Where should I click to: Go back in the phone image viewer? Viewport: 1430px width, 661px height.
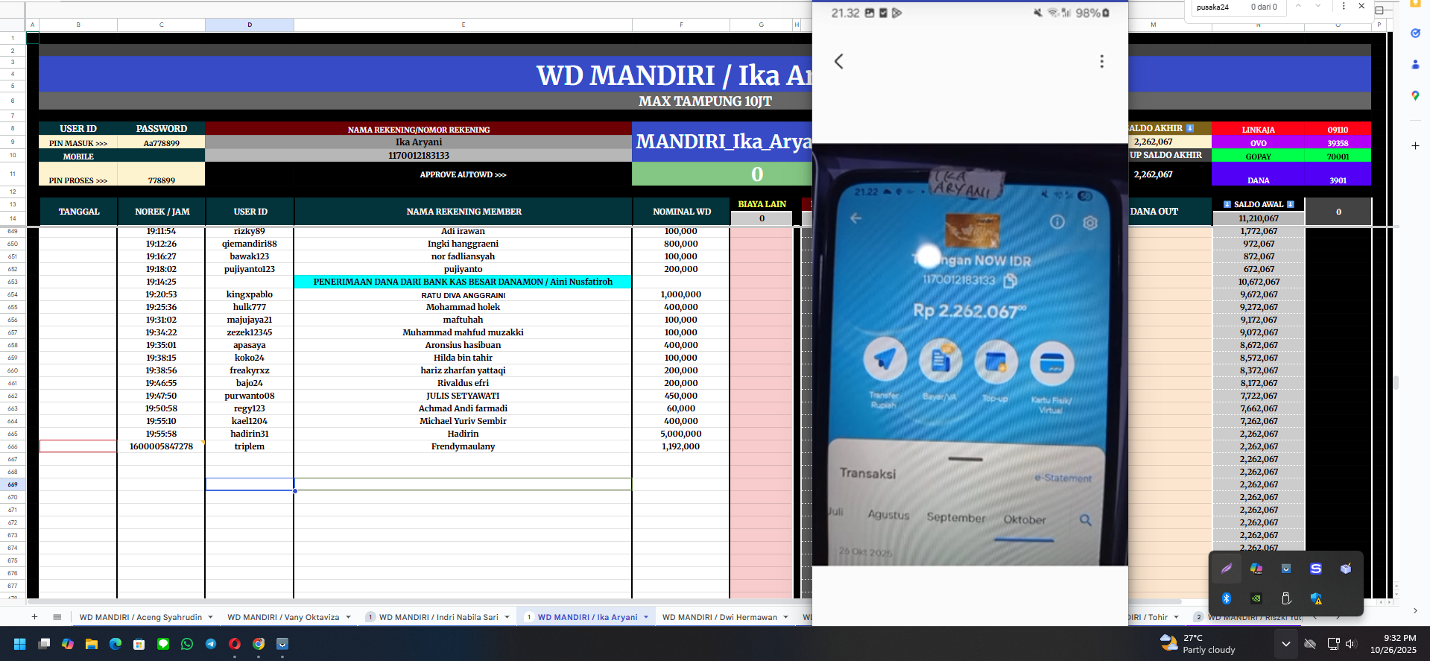[x=839, y=61]
